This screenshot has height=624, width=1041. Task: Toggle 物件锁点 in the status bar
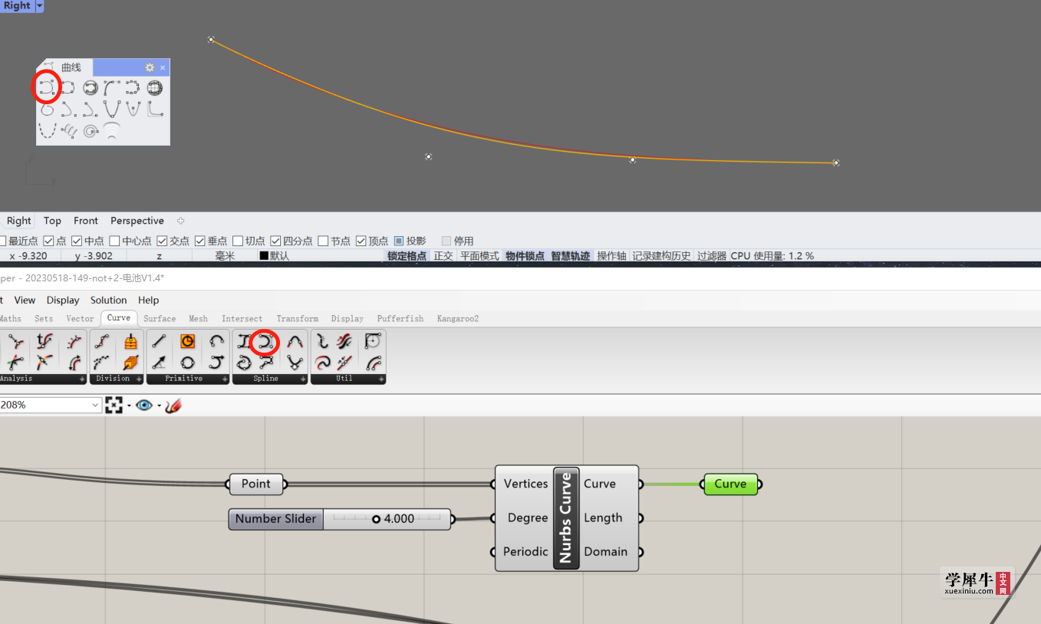coord(525,256)
